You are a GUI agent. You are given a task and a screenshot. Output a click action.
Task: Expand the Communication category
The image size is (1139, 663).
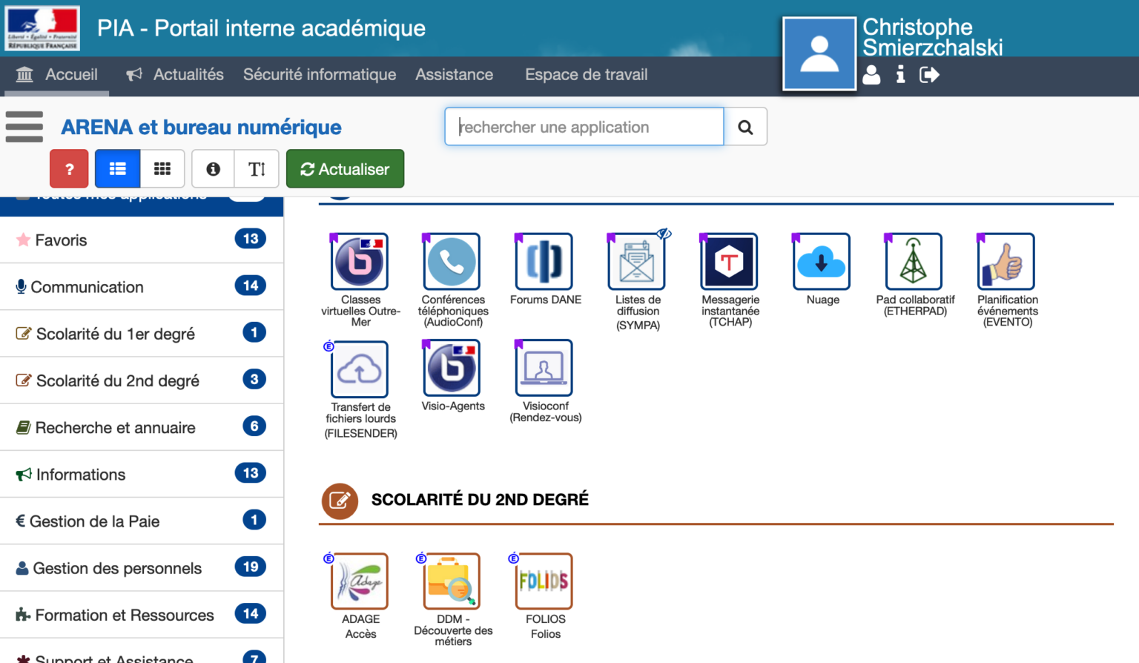pos(142,287)
